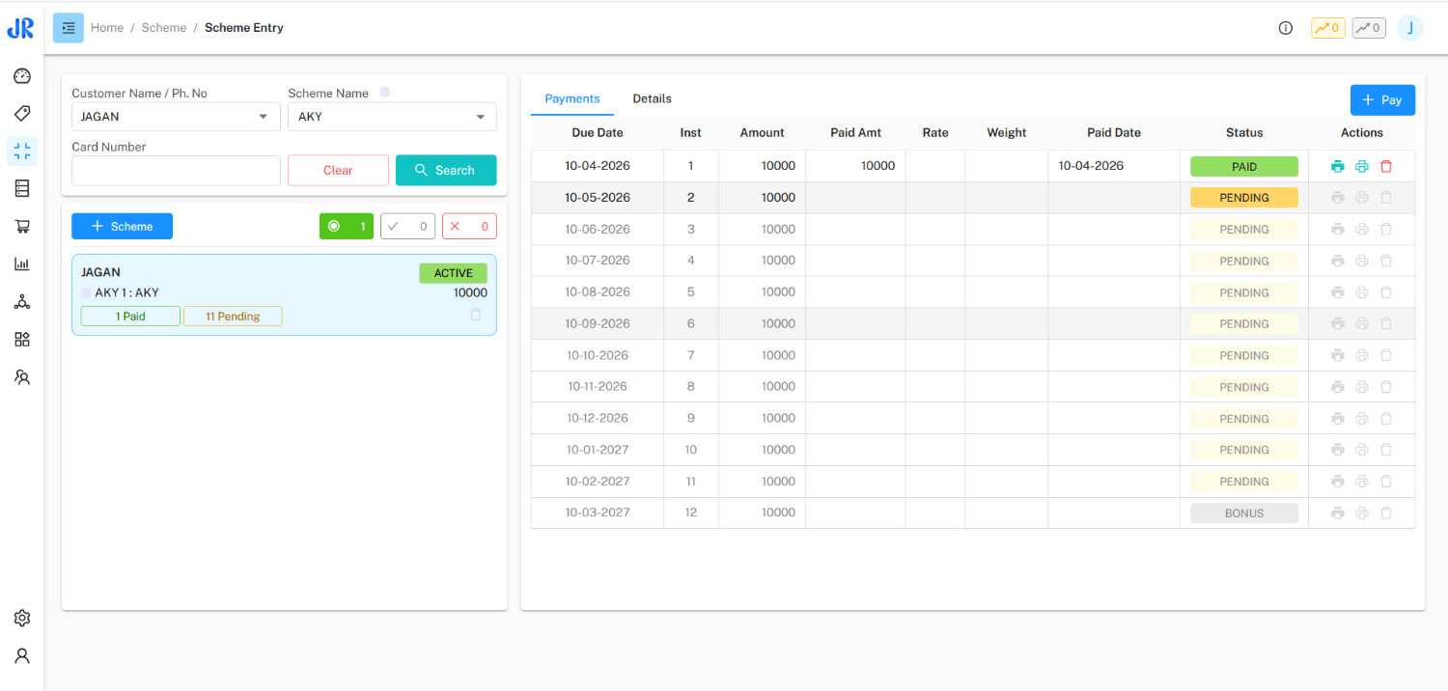This screenshot has height=691, width=1448.
Task: Switch to the Details tab
Action: tap(653, 98)
